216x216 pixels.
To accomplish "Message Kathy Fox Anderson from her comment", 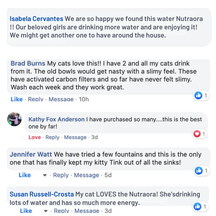I will tap(75, 137).
